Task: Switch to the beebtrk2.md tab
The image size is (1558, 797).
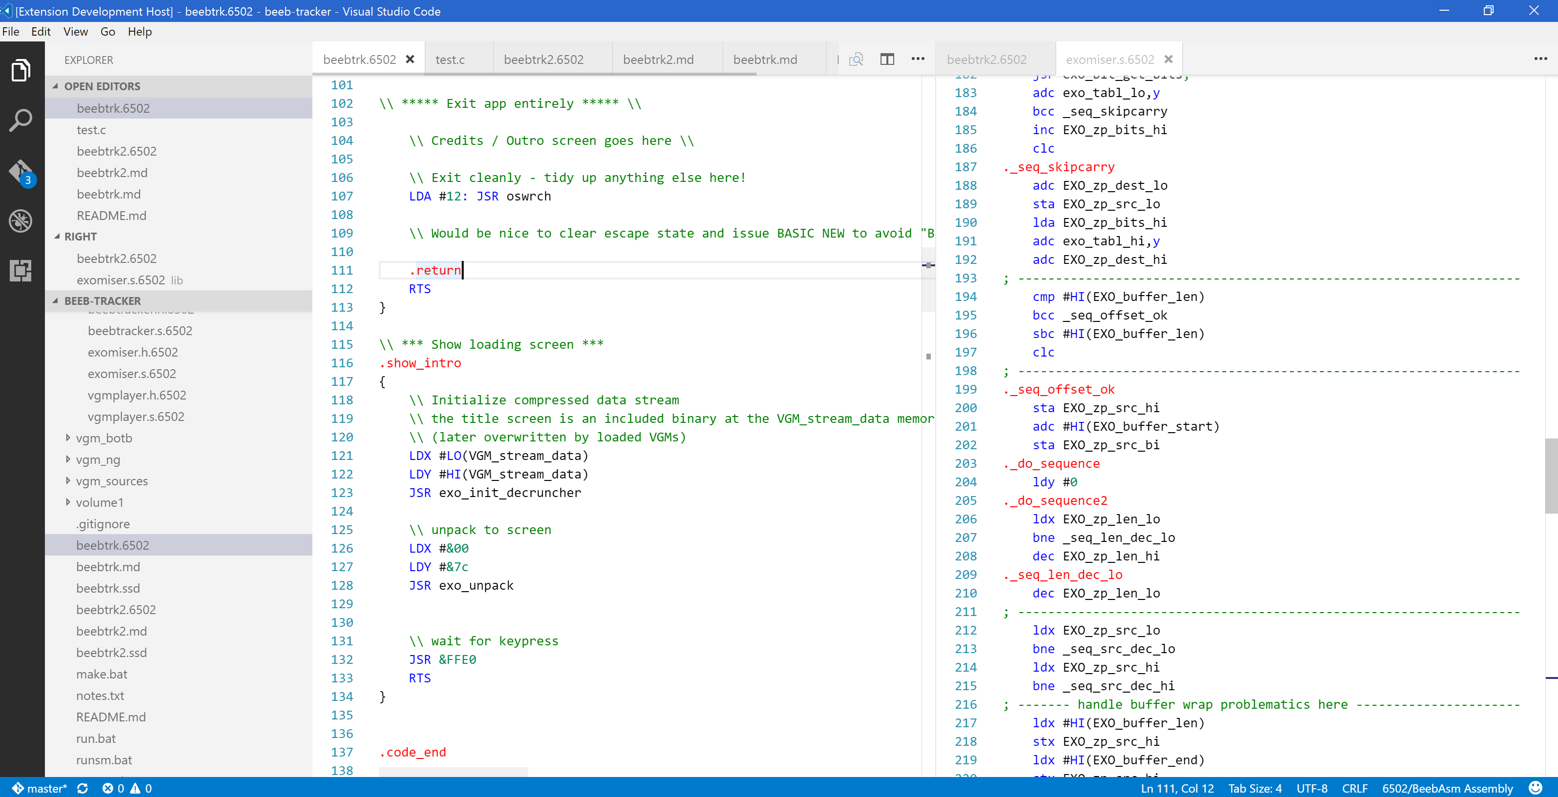Action: coord(667,59)
